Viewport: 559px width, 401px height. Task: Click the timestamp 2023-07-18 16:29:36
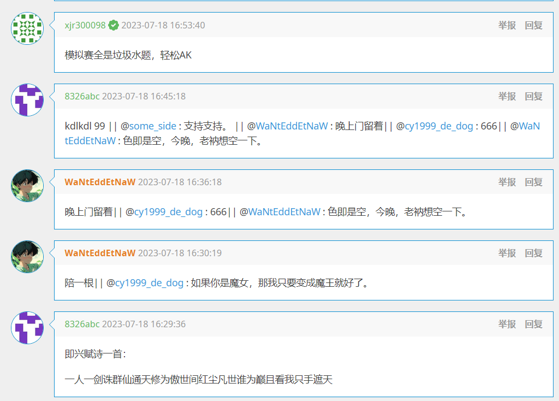144,324
